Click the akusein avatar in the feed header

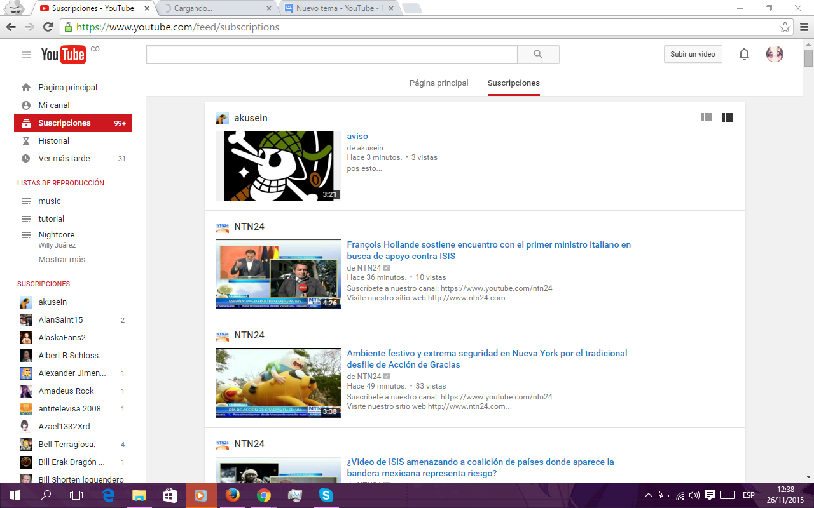(223, 118)
